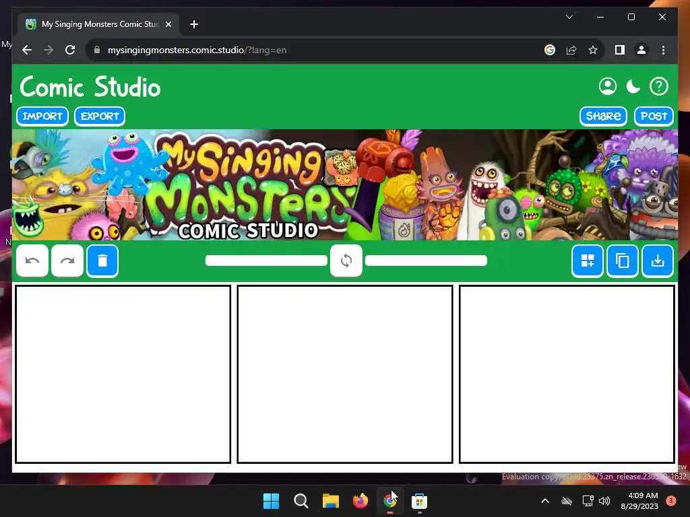Bookmark this page with star icon

coord(593,50)
